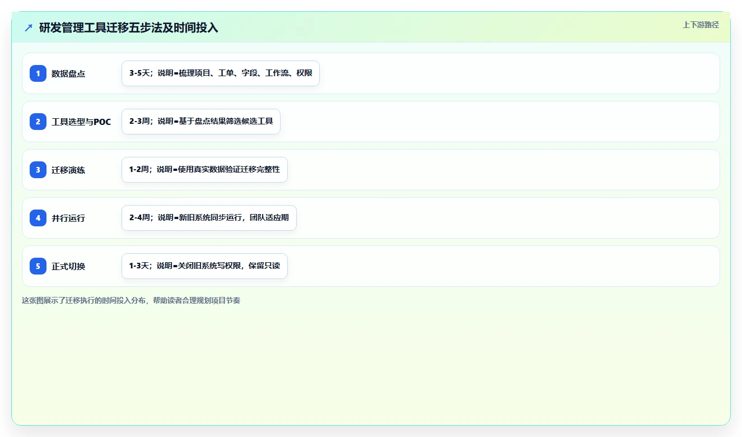The image size is (742, 437).
Task: Select the 工具选型与POC step label
Action: 81,122
